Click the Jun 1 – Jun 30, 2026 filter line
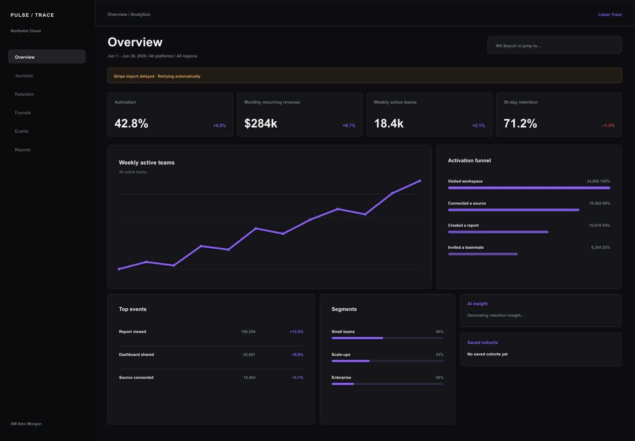This screenshot has height=441, width=635. coord(152,56)
